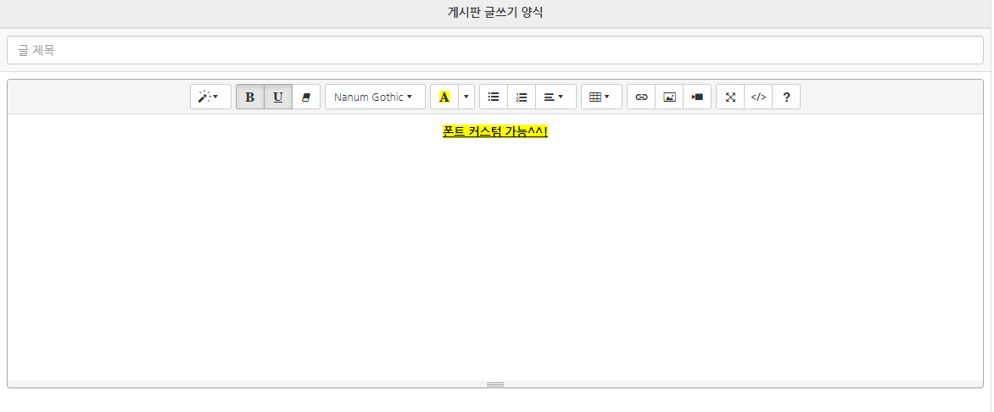Open the paragraph alignment dropdown
Screen dimensions: 994x412
click(x=556, y=97)
